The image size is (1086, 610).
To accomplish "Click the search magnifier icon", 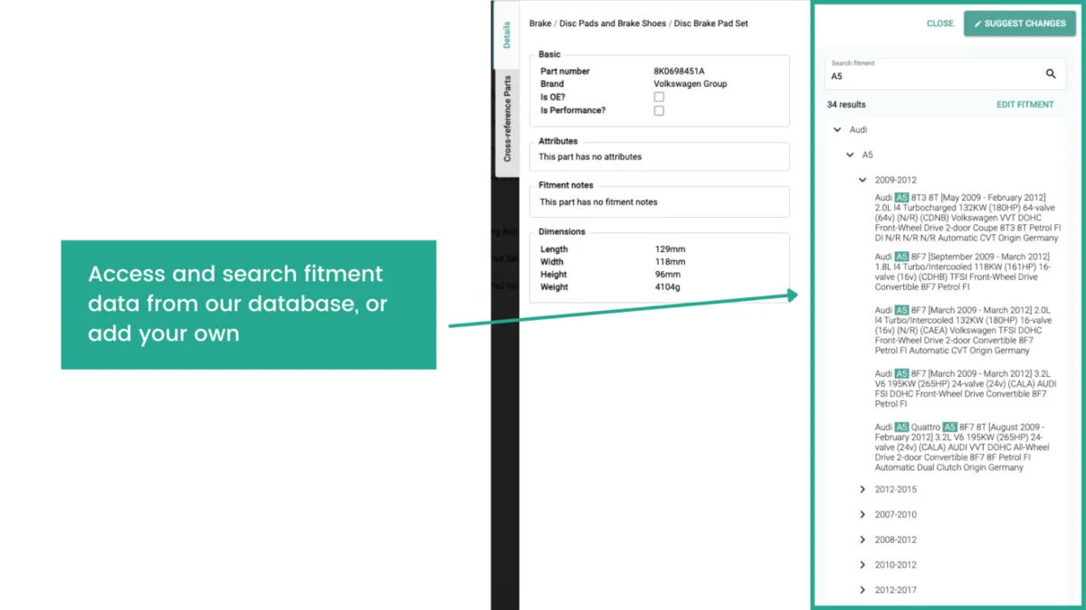I will [x=1051, y=74].
